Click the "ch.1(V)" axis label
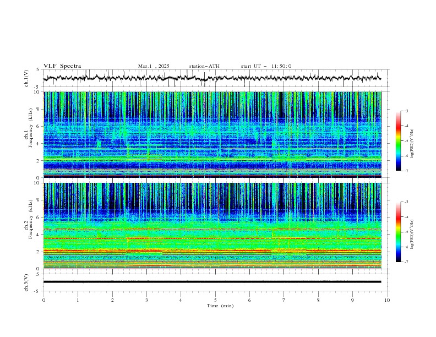436x337 pixels. pyautogui.click(x=26, y=78)
